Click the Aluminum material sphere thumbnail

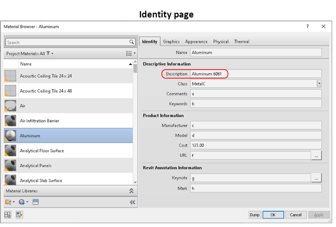[x=10, y=135]
